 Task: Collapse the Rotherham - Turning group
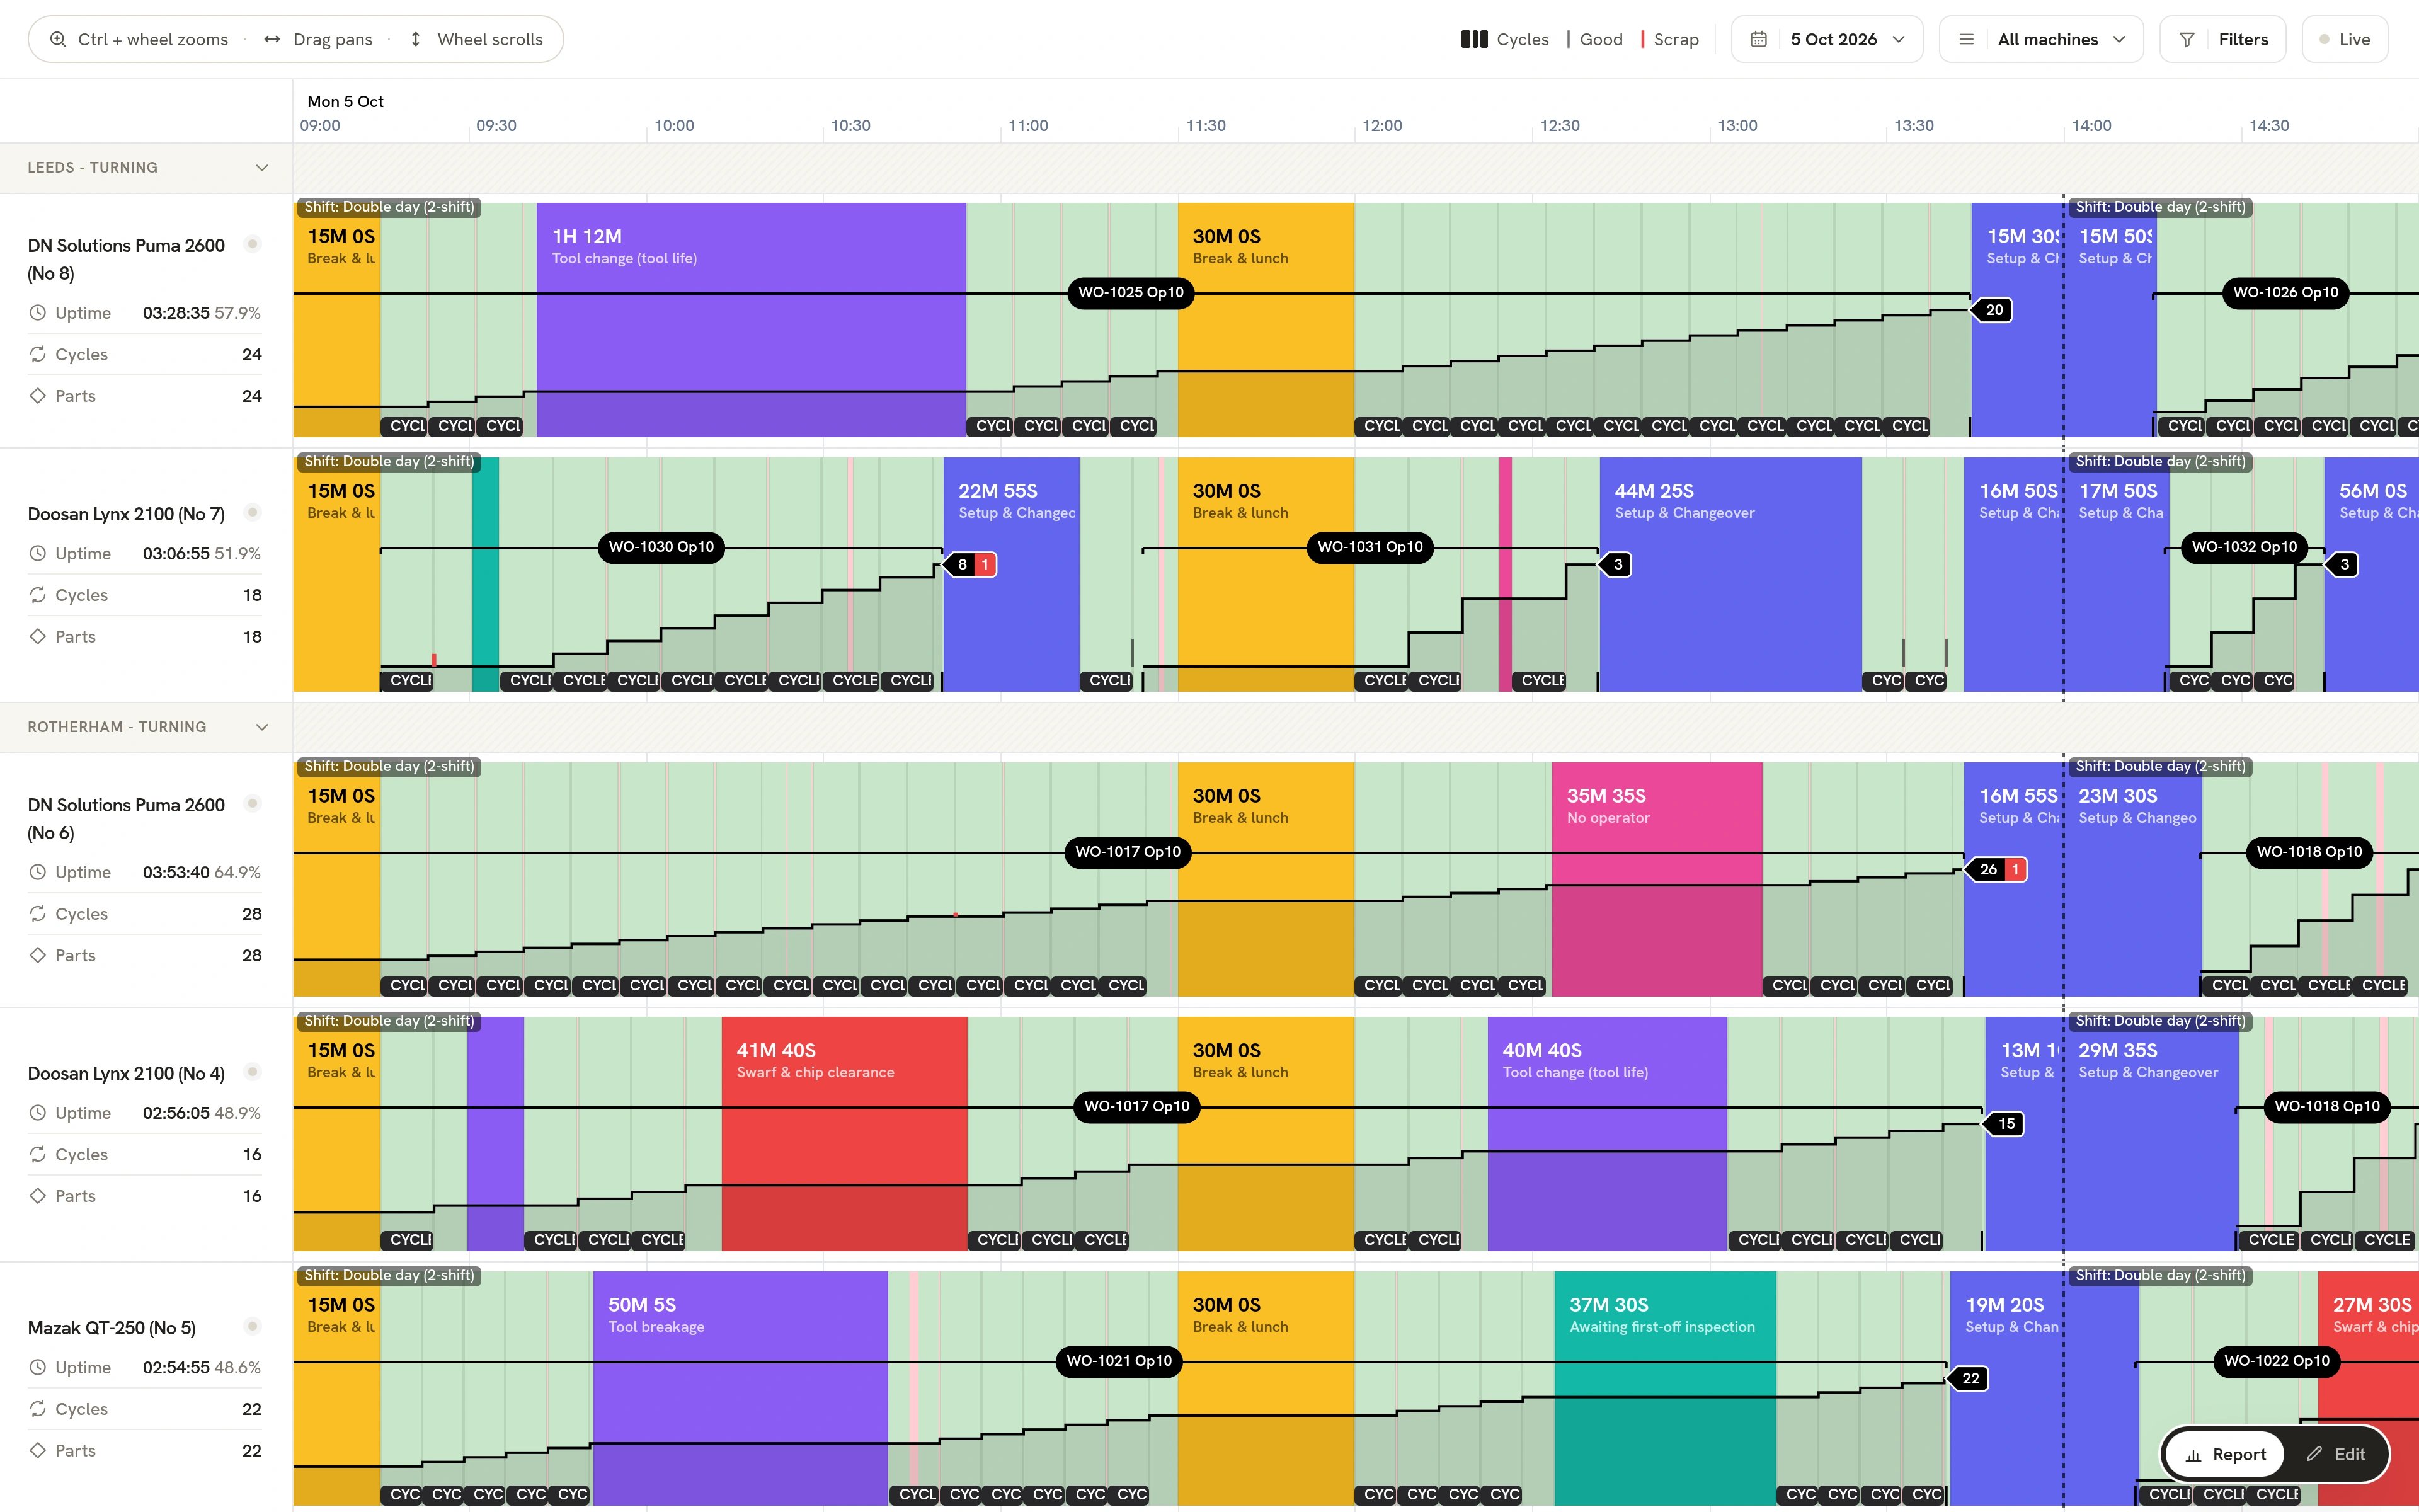[x=262, y=727]
